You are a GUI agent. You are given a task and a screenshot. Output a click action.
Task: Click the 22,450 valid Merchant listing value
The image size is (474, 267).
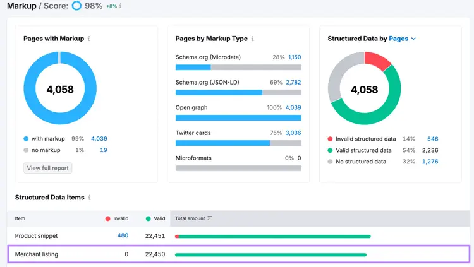[155, 254]
